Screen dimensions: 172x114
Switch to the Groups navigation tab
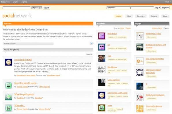coord(154,16)
